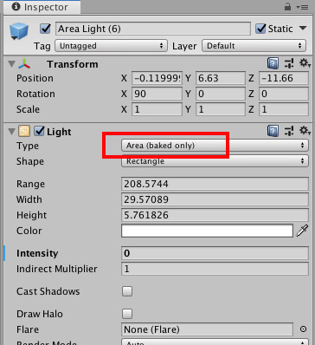The height and width of the screenshot is (345, 315).
Task: Open the light Type dropdown
Action: coord(215,146)
